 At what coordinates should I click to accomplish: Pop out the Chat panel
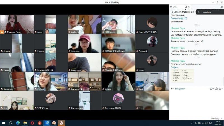186,6
